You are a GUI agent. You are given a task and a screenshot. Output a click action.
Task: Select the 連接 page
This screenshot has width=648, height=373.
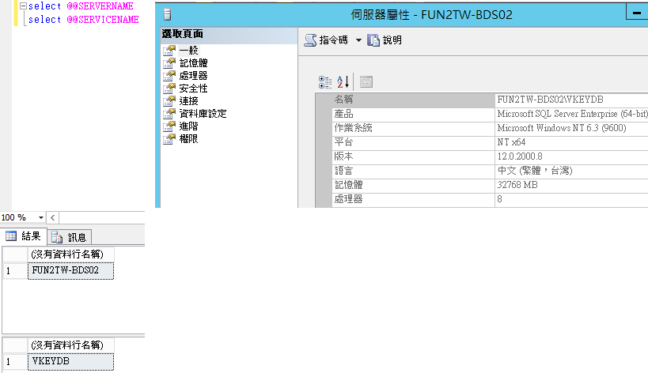click(189, 101)
